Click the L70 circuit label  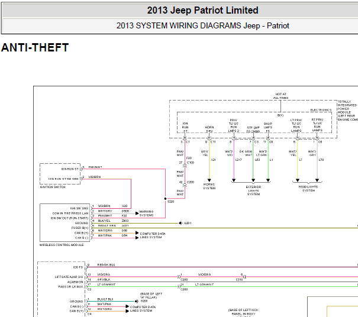[321, 160]
